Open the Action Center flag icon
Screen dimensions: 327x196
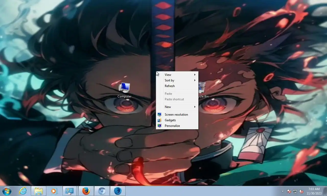pyautogui.click(x=289, y=191)
